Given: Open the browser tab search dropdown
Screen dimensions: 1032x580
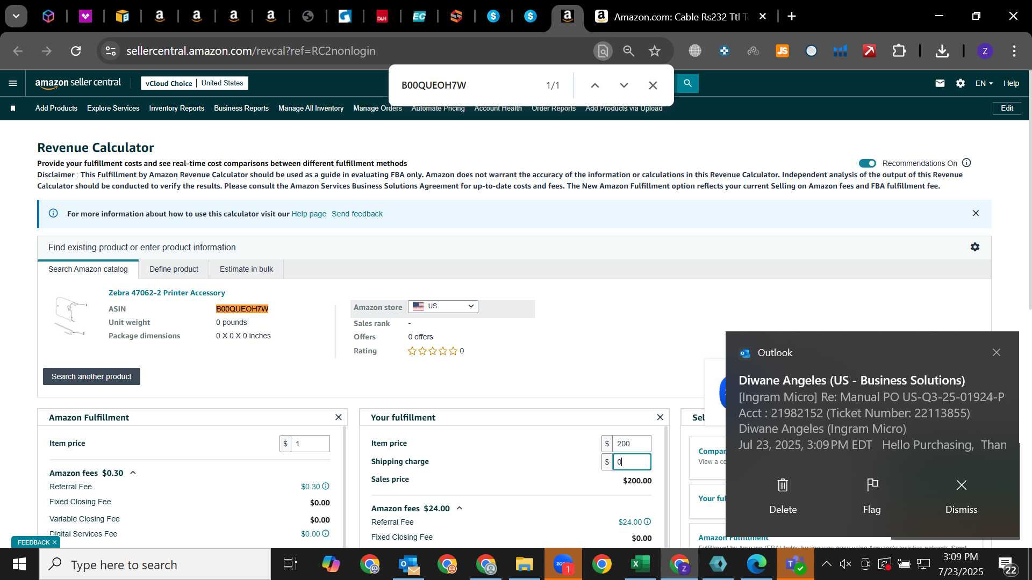Looking at the screenshot, I should point(16,16).
